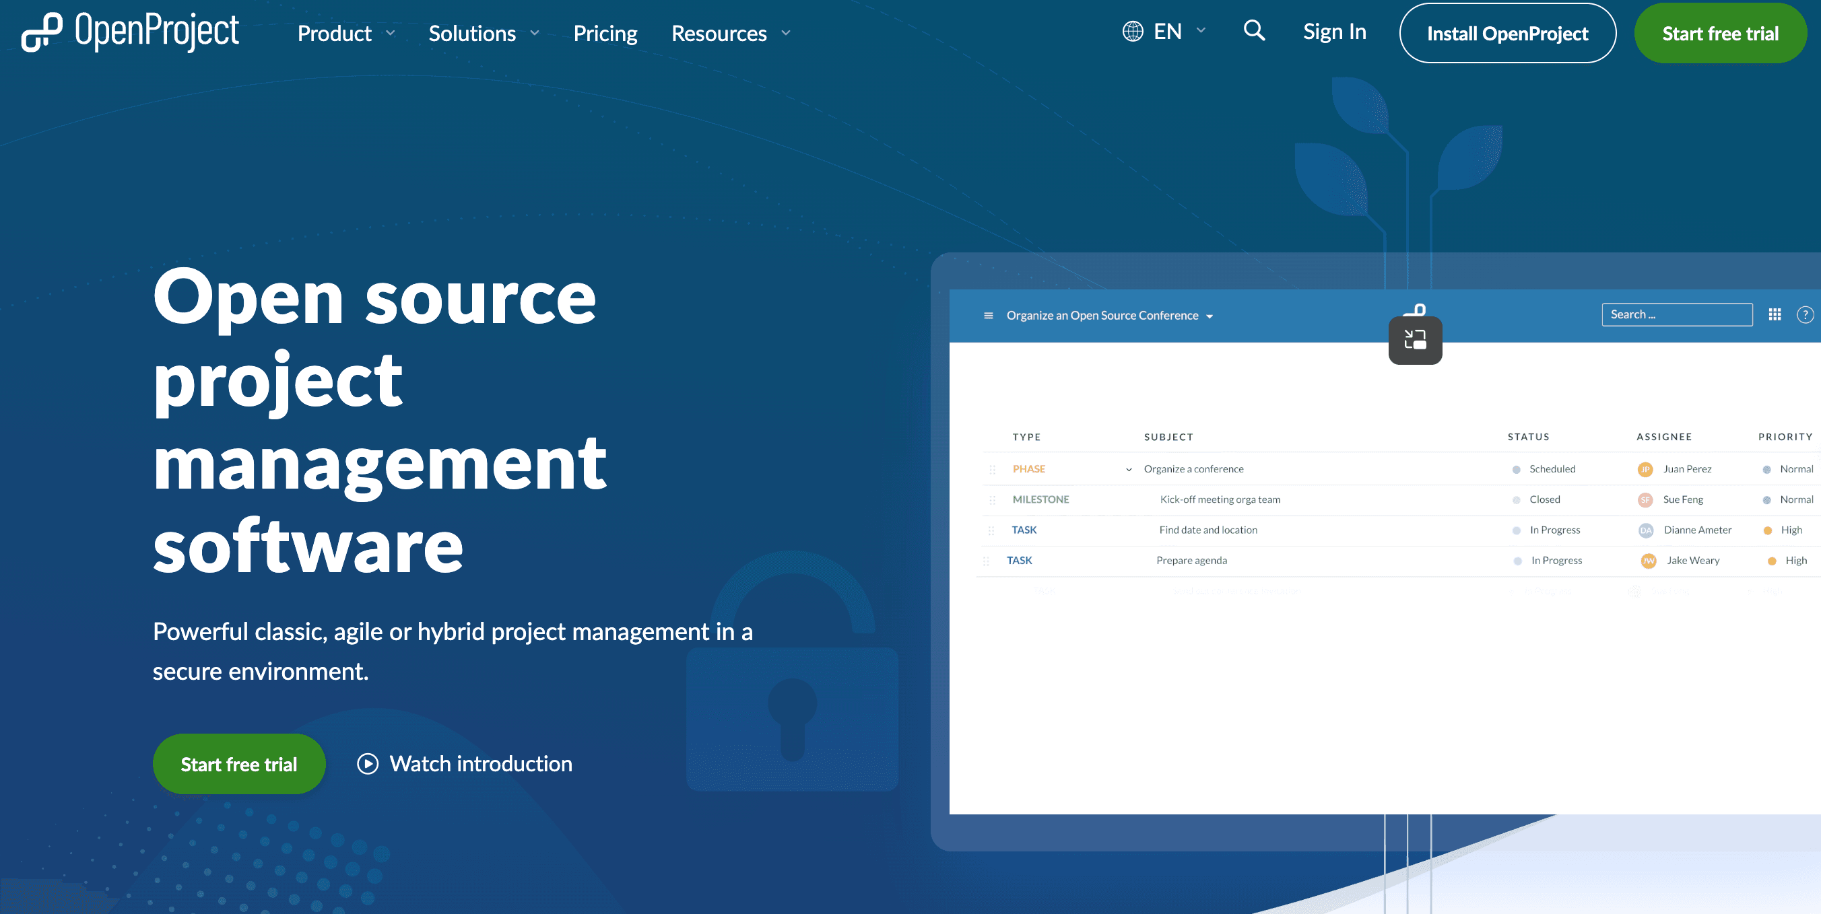The image size is (1821, 914).
Task: Click Kick-off meeting orga team subject
Action: pyautogui.click(x=1220, y=499)
